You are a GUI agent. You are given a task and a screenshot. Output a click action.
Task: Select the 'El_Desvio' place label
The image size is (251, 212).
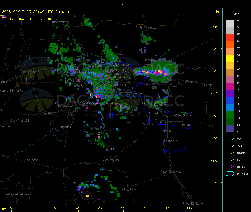pos(65,106)
